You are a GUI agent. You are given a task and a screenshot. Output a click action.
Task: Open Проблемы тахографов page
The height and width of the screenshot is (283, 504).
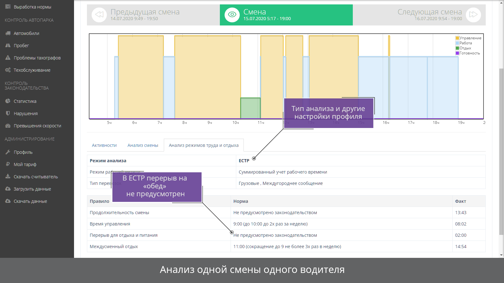pyautogui.click(x=37, y=58)
